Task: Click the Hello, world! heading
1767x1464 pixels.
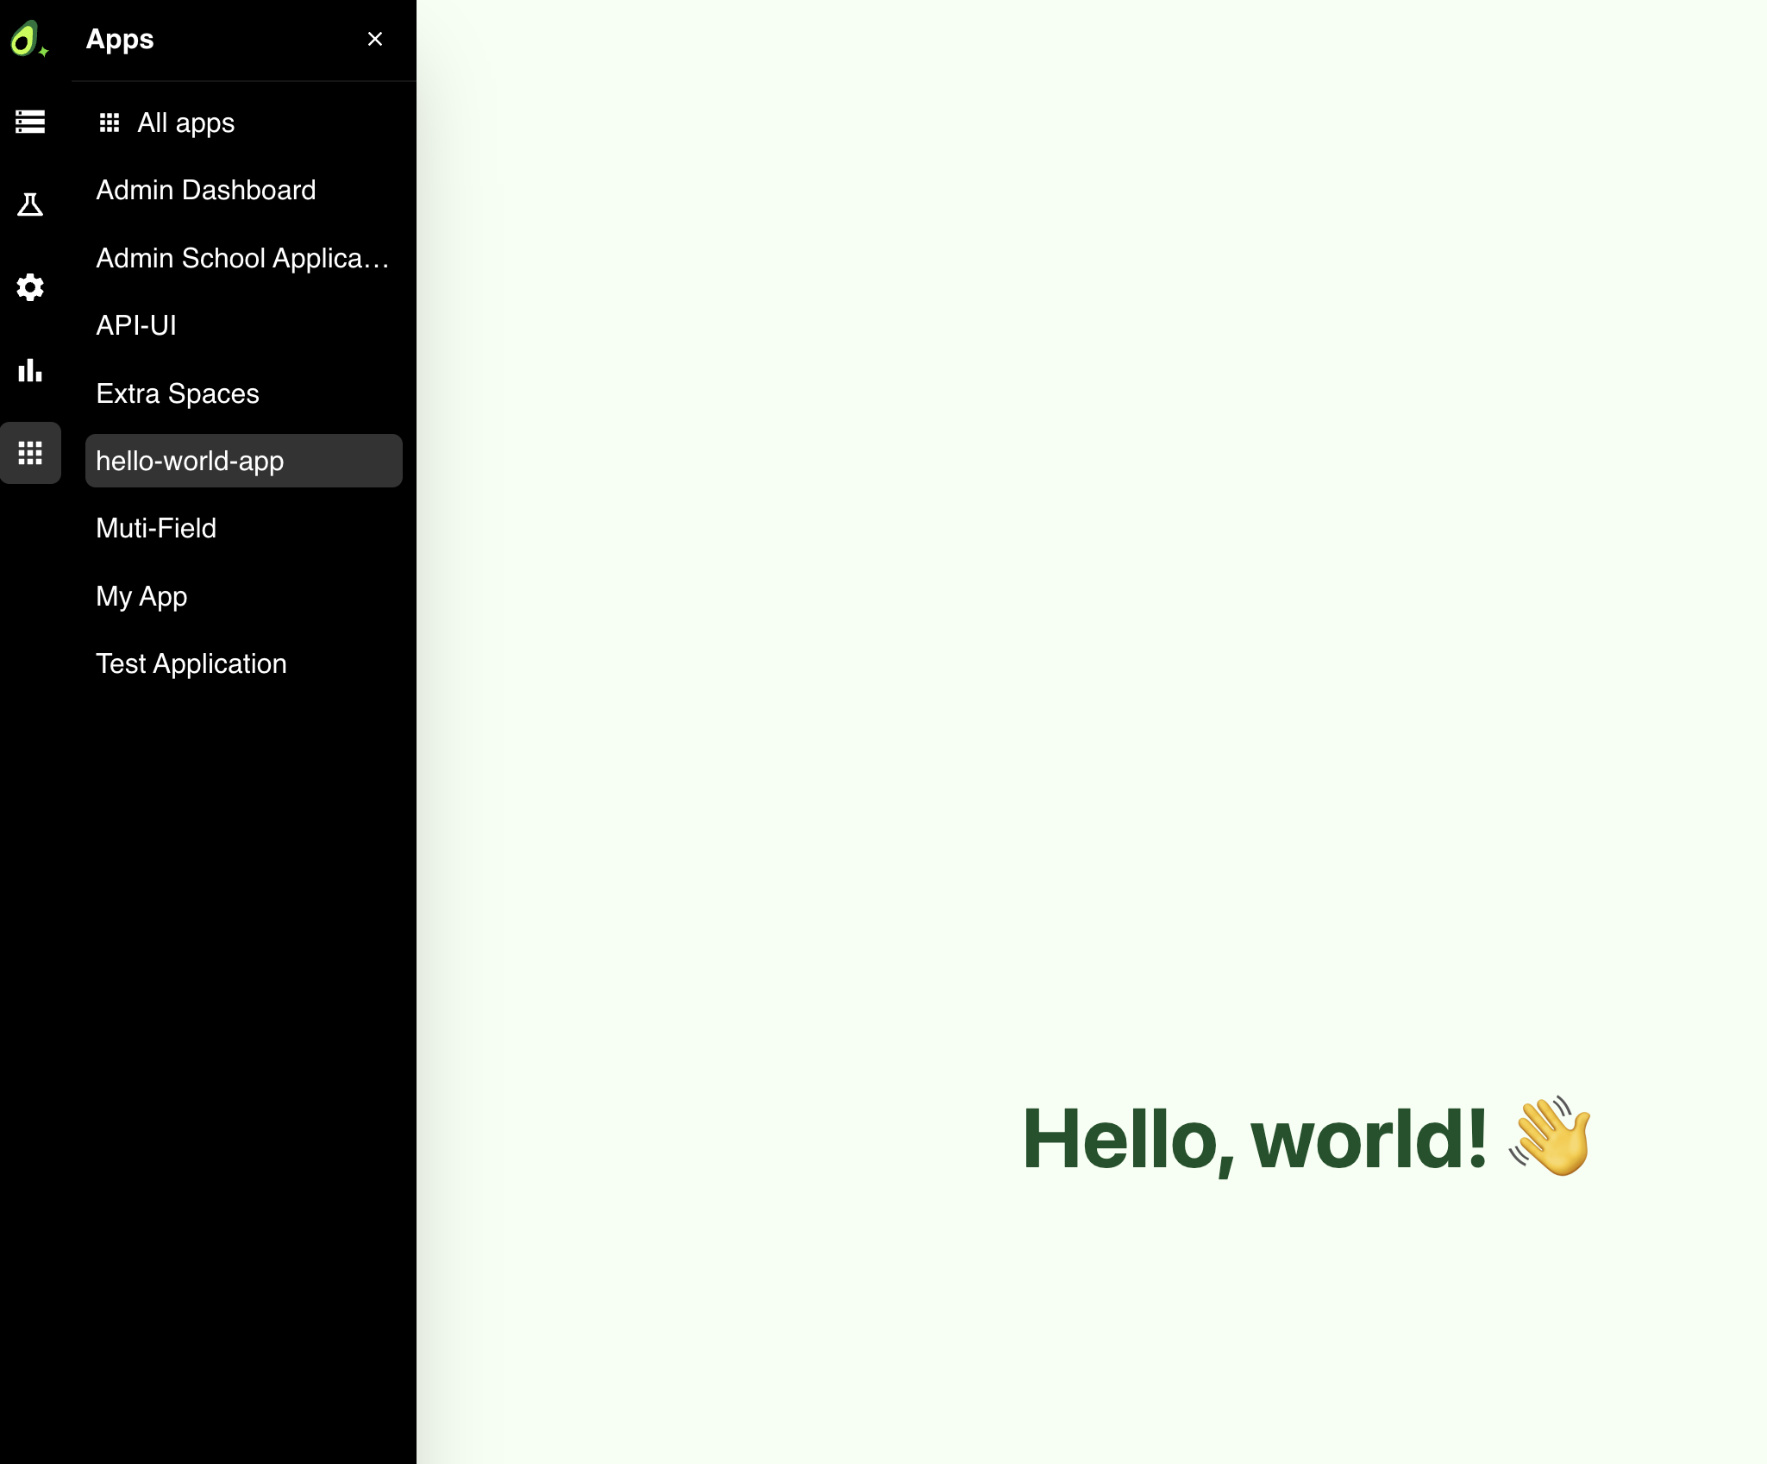Action: pos(1306,1138)
